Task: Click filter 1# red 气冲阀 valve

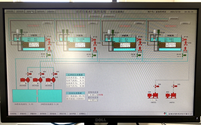Action: 49,44
